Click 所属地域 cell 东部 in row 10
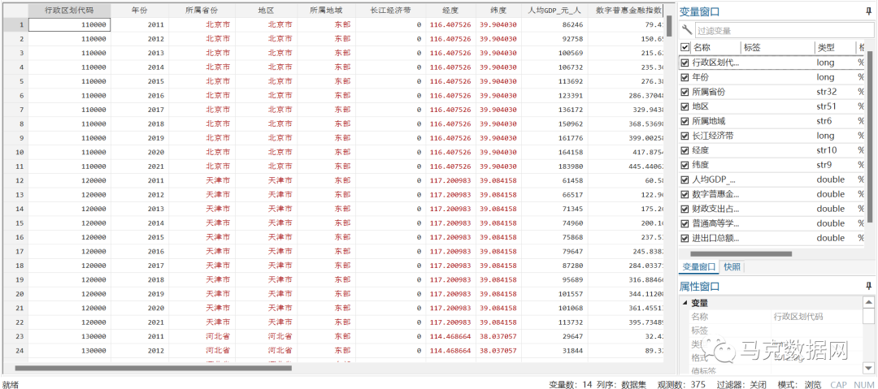 [x=343, y=152]
